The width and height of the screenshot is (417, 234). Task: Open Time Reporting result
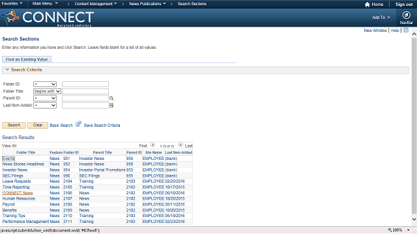tap(16, 187)
